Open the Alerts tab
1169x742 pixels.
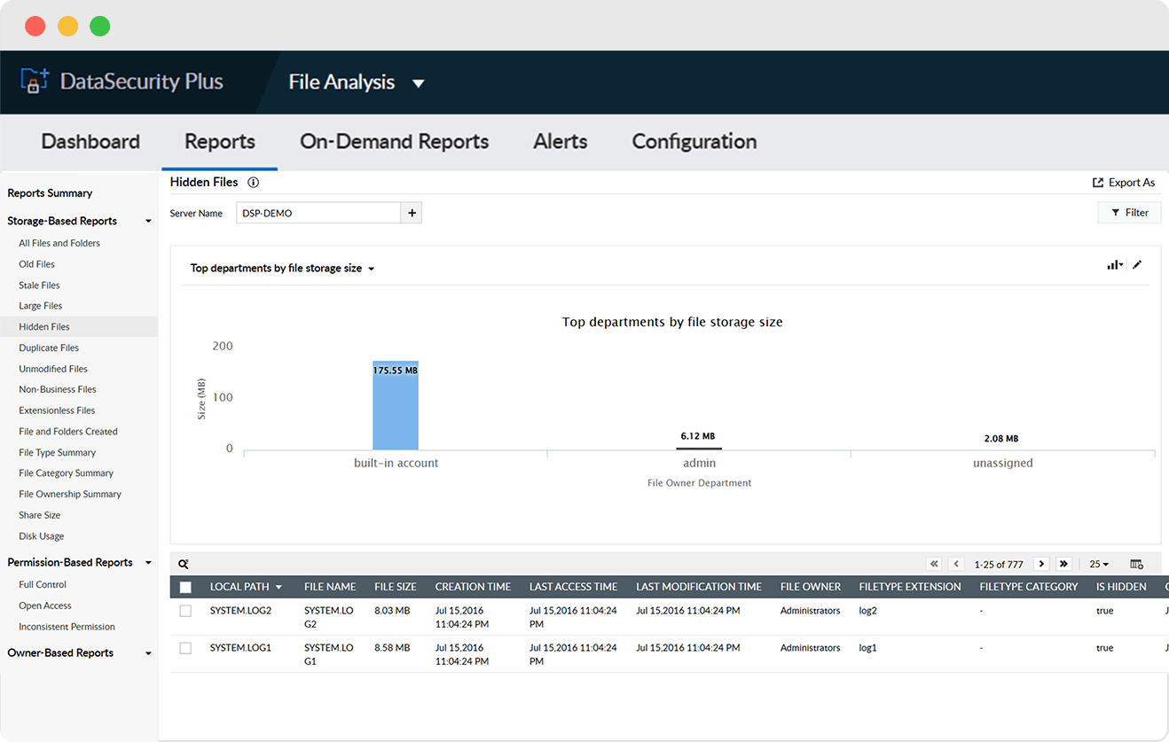point(560,142)
